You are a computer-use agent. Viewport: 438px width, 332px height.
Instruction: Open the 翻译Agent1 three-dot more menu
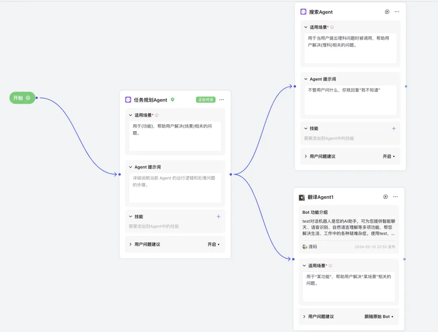pos(395,197)
